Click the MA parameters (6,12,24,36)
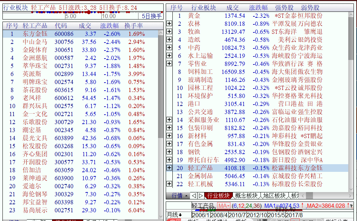 point(247,206)
